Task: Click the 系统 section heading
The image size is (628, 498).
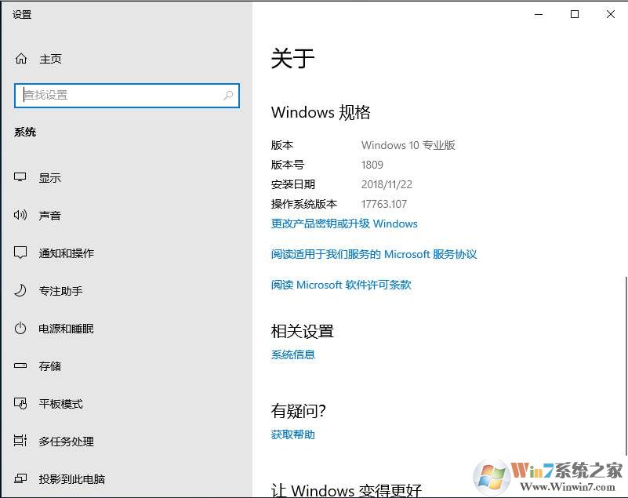Action: [x=25, y=132]
